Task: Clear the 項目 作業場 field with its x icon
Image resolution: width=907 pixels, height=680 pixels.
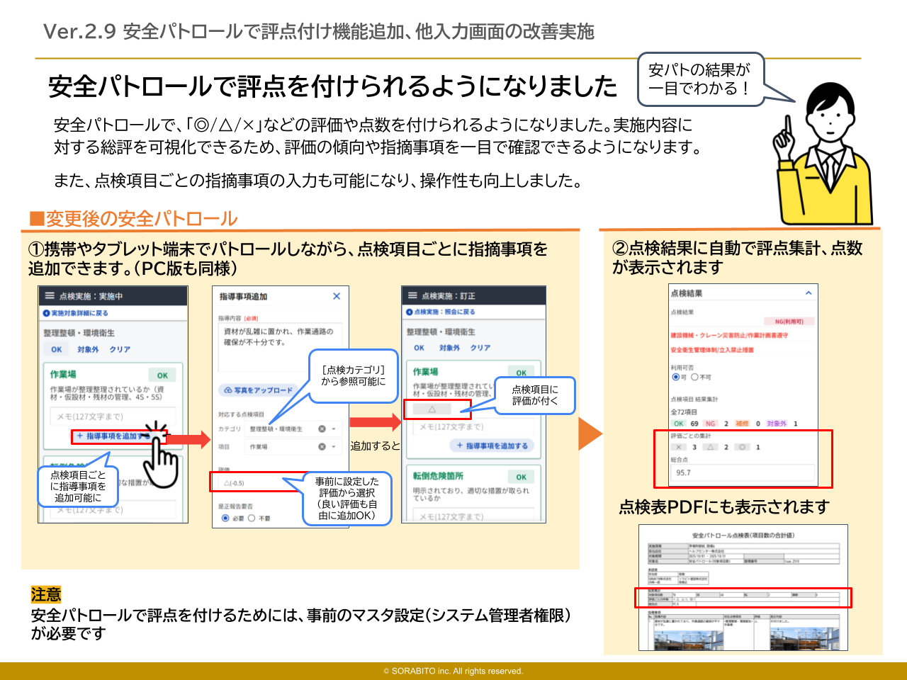Action: point(322,446)
